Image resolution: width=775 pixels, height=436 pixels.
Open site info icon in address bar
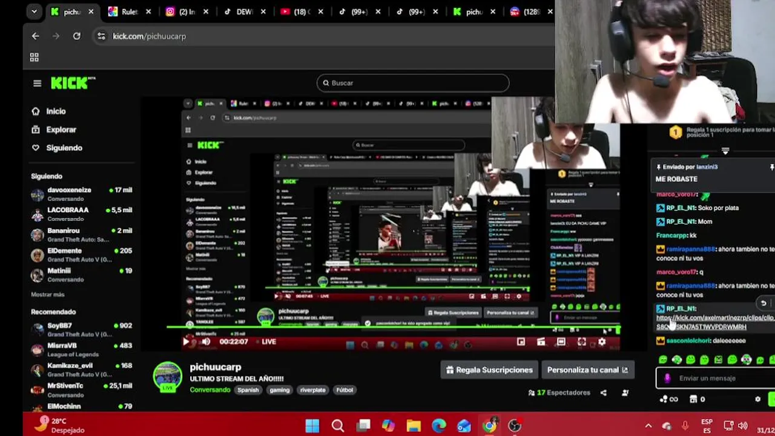click(x=101, y=36)
